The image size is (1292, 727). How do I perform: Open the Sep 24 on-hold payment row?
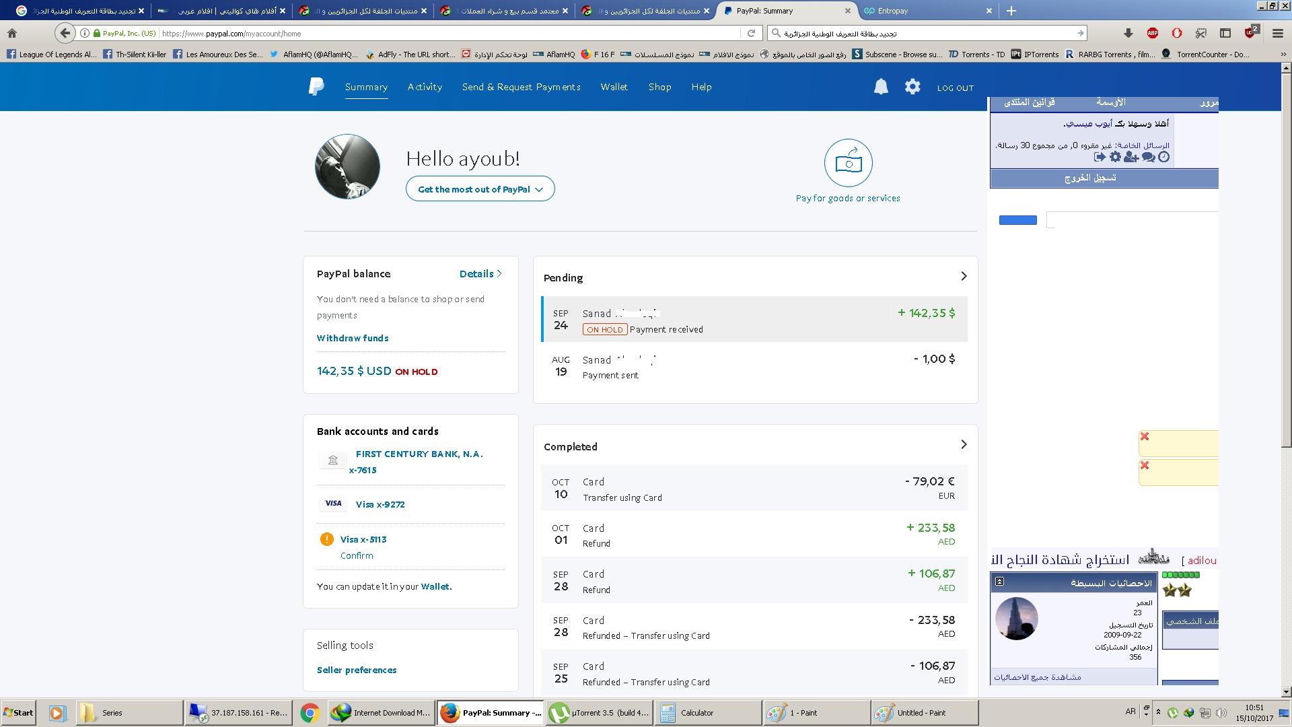[754, 319]
